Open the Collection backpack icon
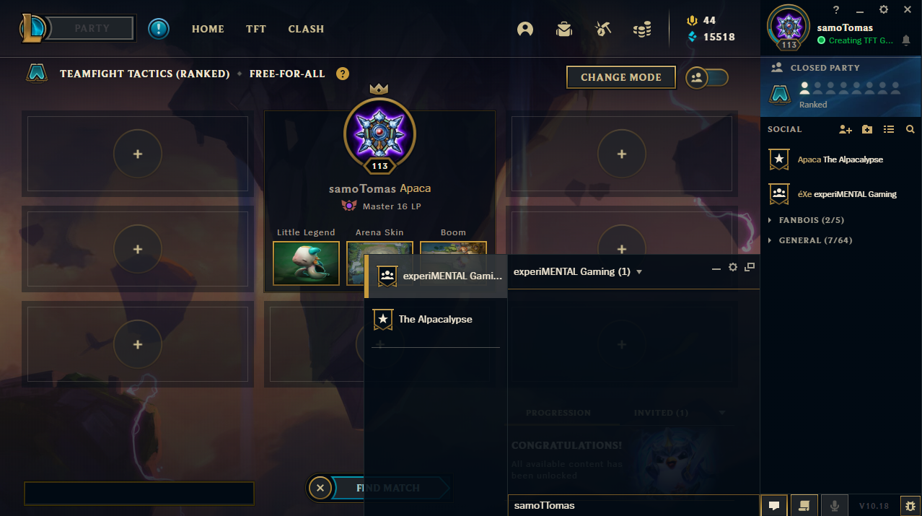This screenshot has width=922, height=516. (564, 29)
